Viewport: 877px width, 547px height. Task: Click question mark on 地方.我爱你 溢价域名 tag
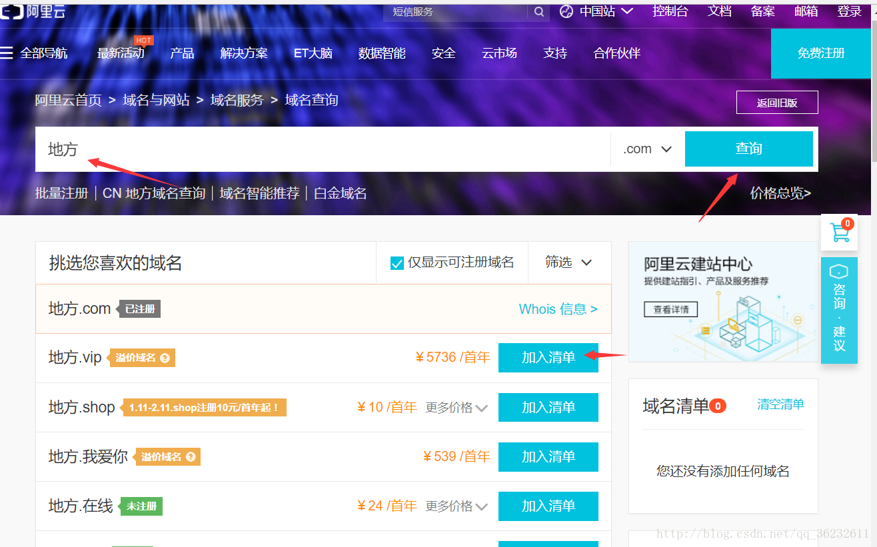pyautogui.click(x=191, y=457)
